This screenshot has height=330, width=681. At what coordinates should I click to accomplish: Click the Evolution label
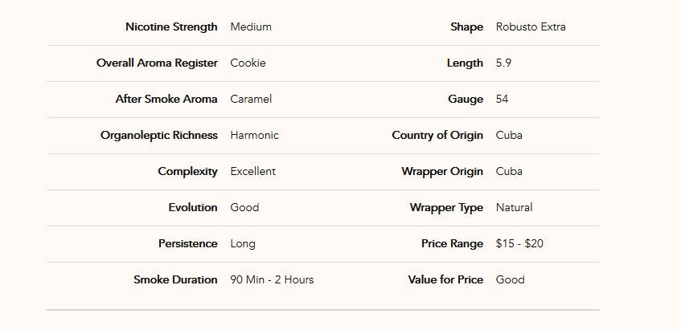pyautogui.click(x=193, y=207)
